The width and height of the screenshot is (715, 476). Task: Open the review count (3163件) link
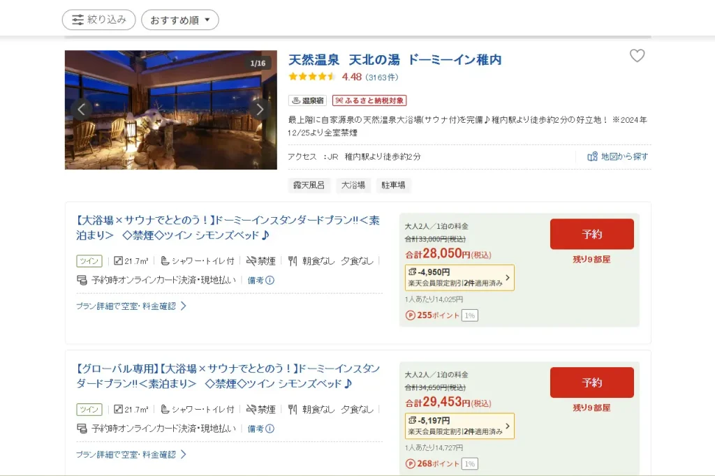point(382,77)
